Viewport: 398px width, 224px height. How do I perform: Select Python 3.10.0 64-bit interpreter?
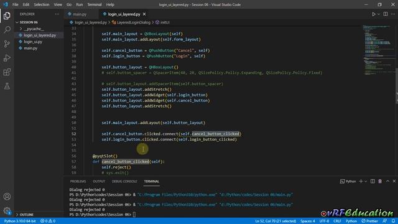click(x=20, y=221)
